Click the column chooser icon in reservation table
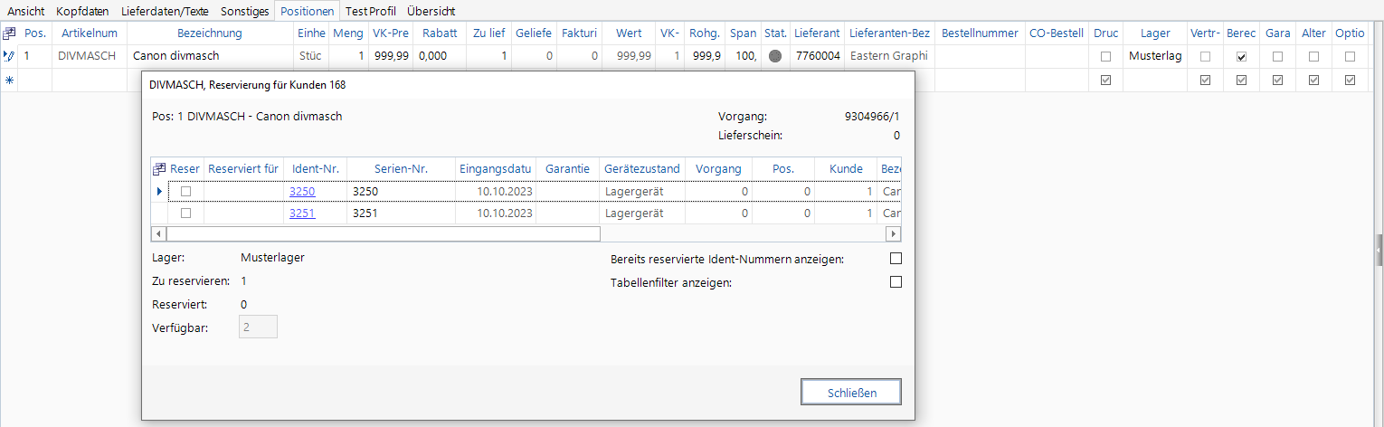The height and width of the screenshot is (427, 1384). click(x=159, y=169)
